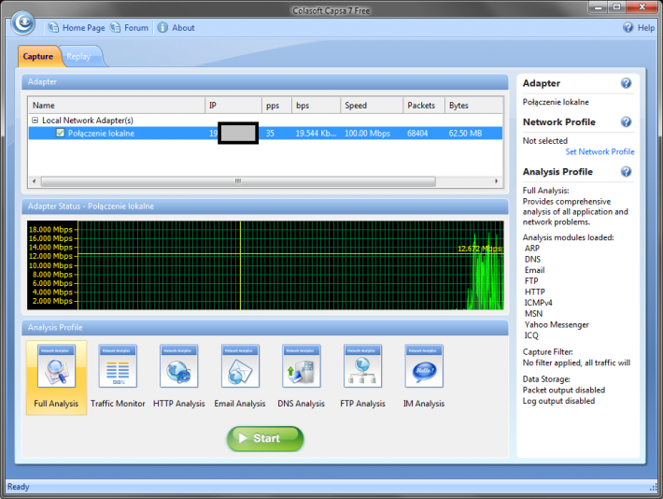This screenshot has height=499, width=663.
Task: Click the 35 pps cell
Action: [x=270, y=134]
